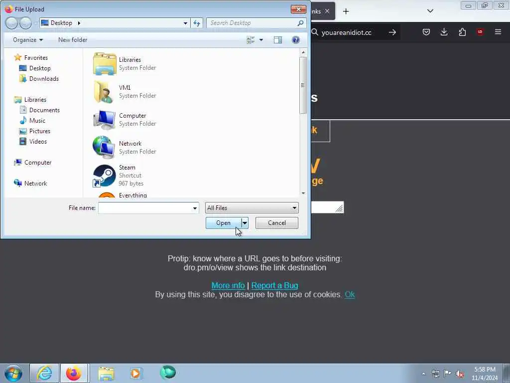Select the VM1 user folder icon
The image size is (510, 383).
click(x=104, y=92)
